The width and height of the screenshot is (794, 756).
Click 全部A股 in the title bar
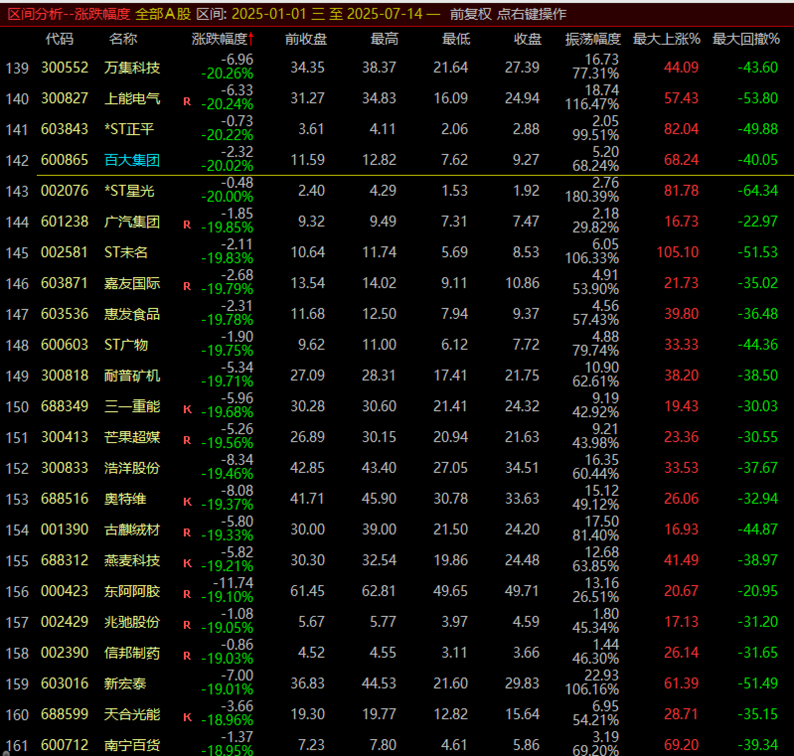click(x=163, y=14)
